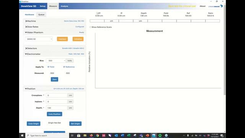Open the Bias voltage dropdown

tap(56, 61)
